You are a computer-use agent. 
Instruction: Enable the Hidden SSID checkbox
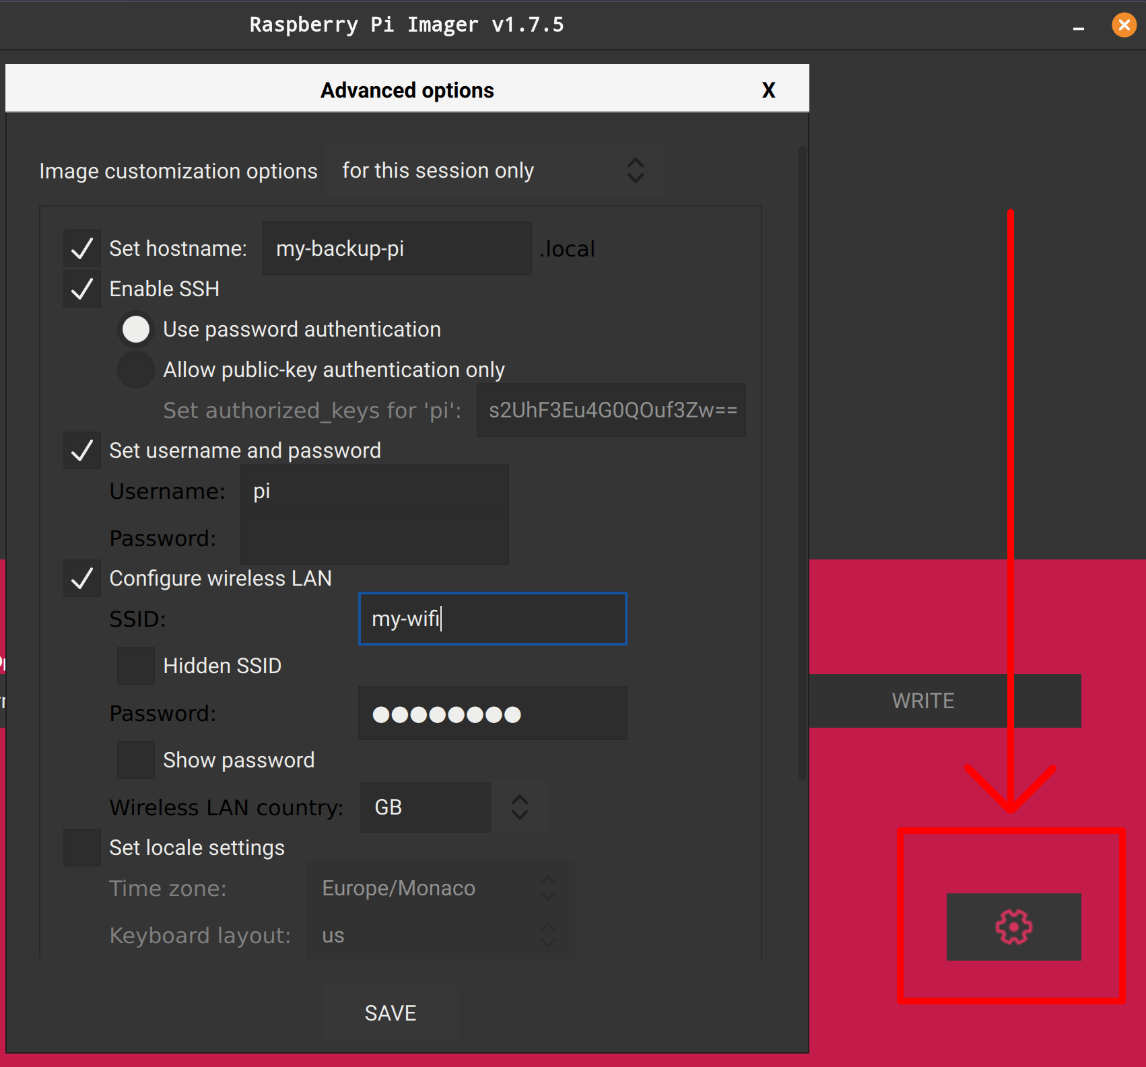pos(136,666)
